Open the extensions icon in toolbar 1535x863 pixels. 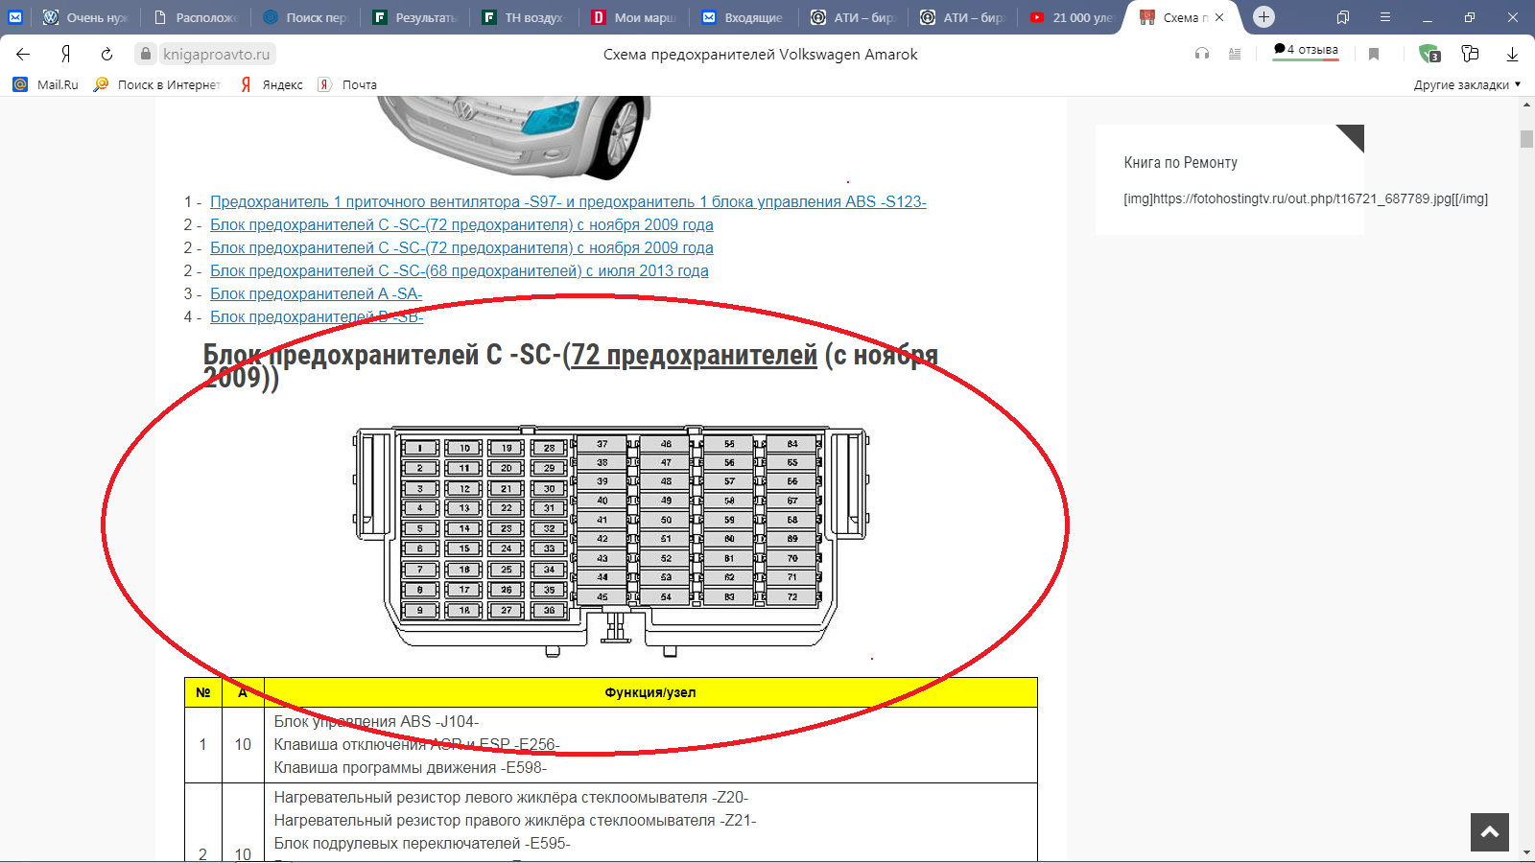[x=1470, y=54]
